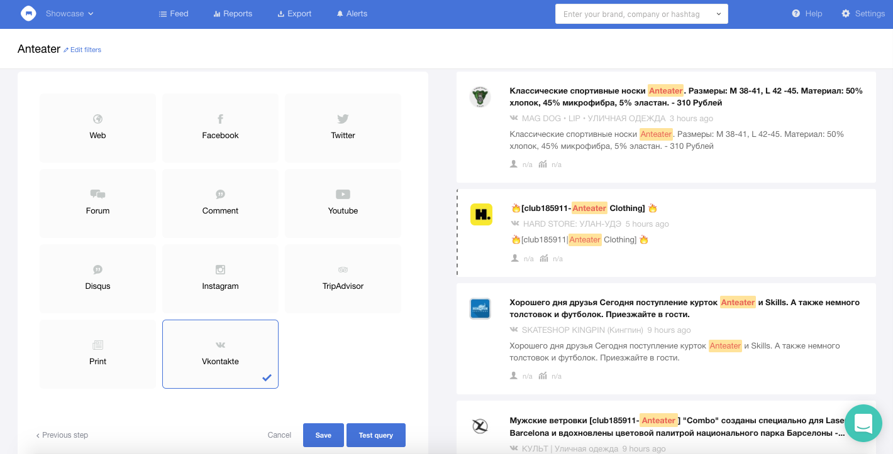Select the Web source tile

coord(97,128)
